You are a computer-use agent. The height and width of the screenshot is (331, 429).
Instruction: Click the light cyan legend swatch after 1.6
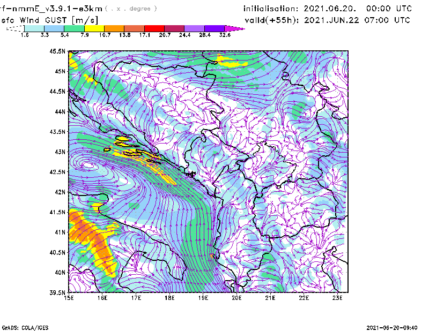[x=34, y=28]
